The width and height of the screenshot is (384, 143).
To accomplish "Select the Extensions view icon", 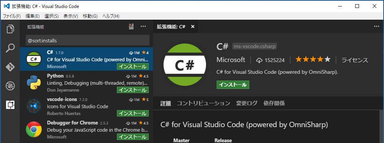I will (10, 105).
